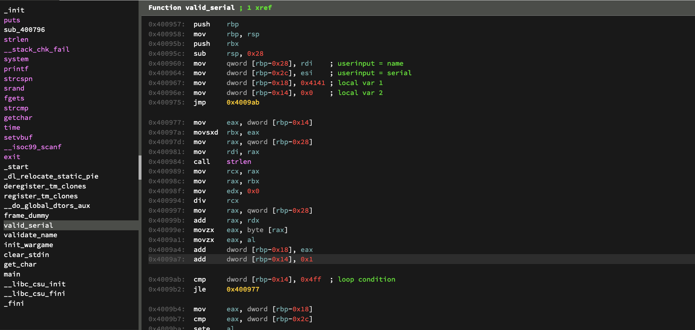Screen dimensions: 695x330
Task: Open _start function entry
Action: click(x=16, y=167)
